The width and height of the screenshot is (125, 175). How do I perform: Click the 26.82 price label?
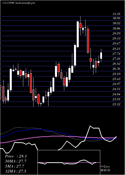[116, 64]
